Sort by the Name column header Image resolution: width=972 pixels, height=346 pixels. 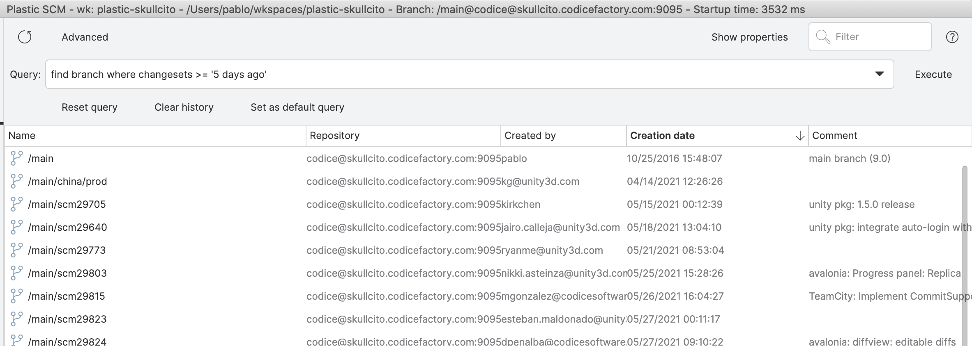(155, 136)
